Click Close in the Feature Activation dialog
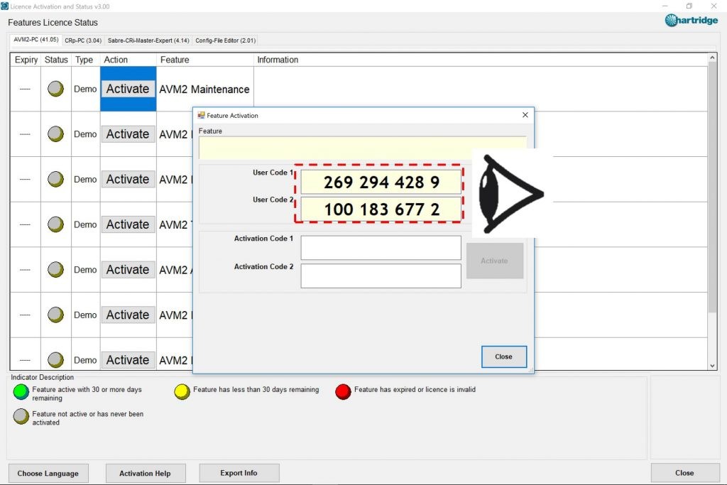Screen dimensions: 727x485 pyautogui.click(x=504, y=356)
